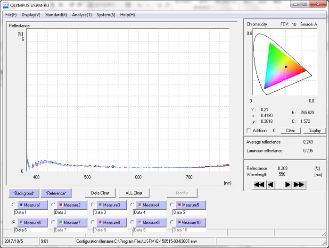Step wavelength back with single left arrow

[271, 185]
